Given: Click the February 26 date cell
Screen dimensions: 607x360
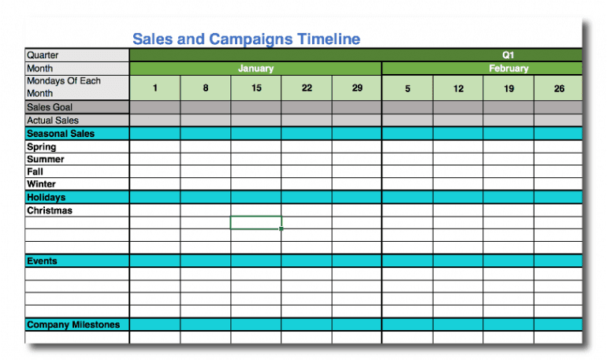Looking at the screenshot, I should click(559, 88).
